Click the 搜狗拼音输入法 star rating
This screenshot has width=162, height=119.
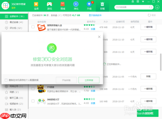(x=89, y=25)
